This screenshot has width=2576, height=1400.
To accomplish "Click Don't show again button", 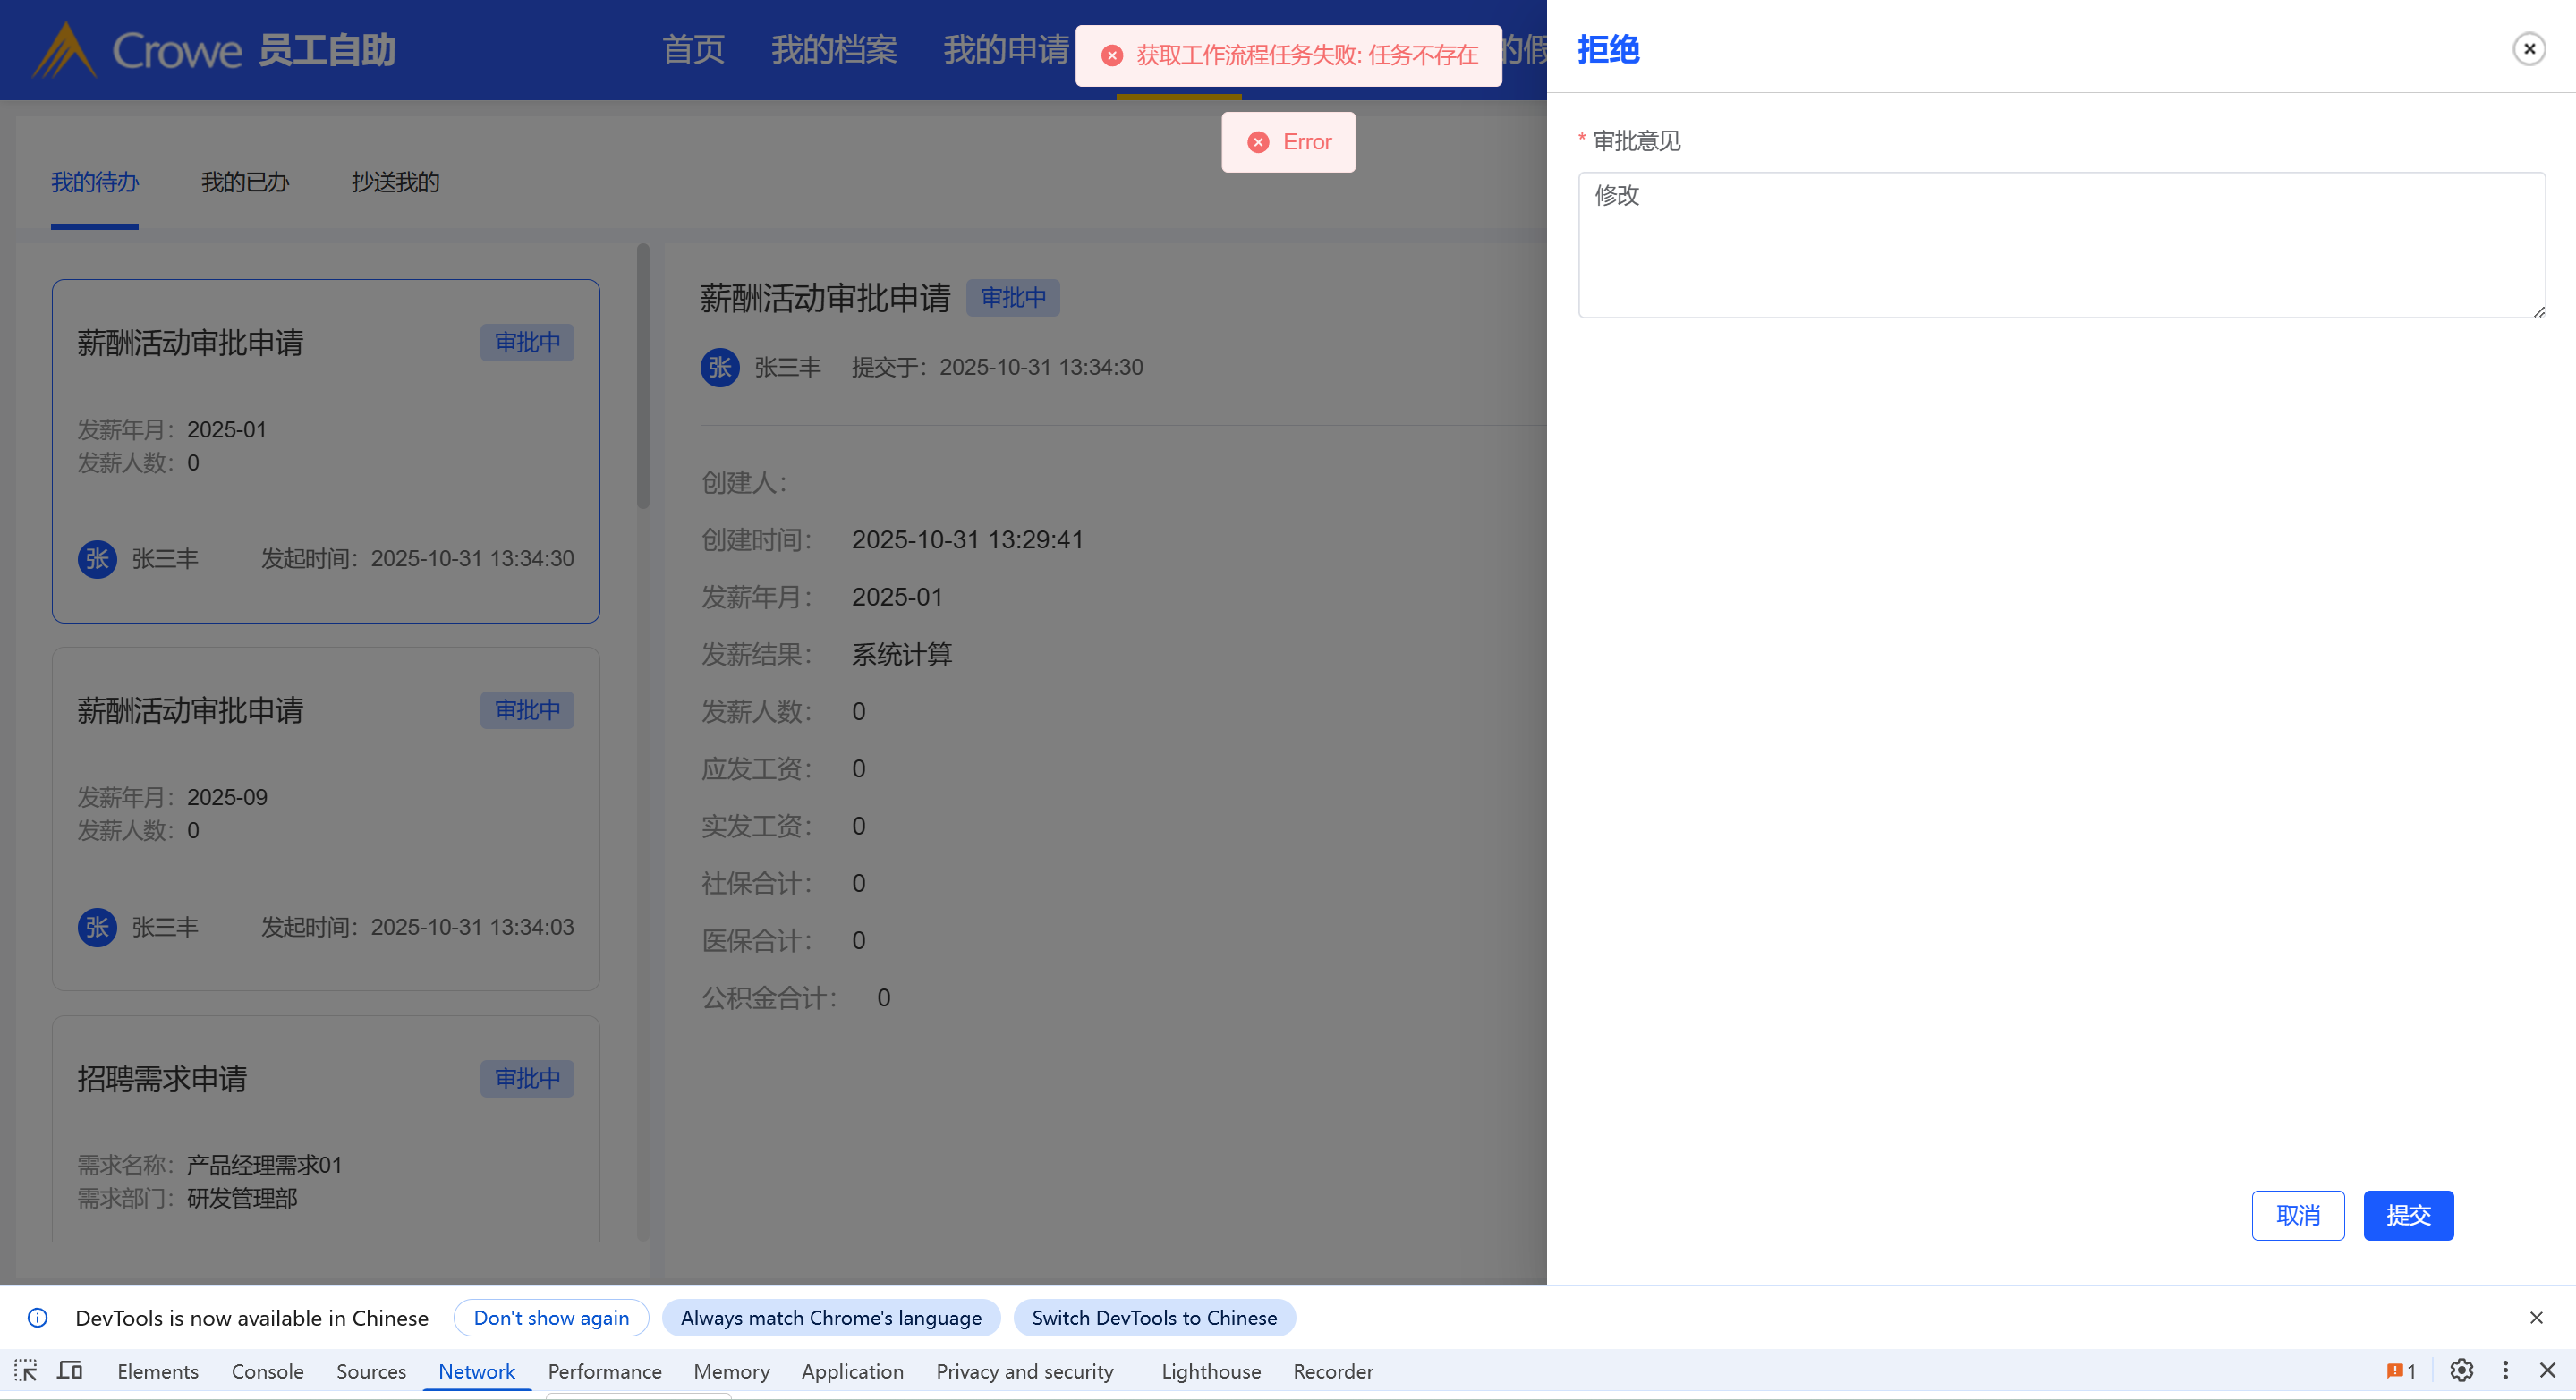I will (551, 1318).
